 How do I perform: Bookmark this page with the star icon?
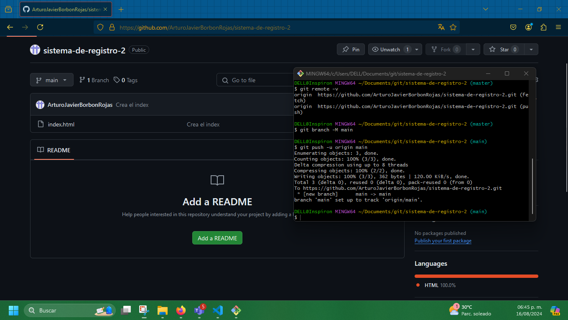(453, 27)
